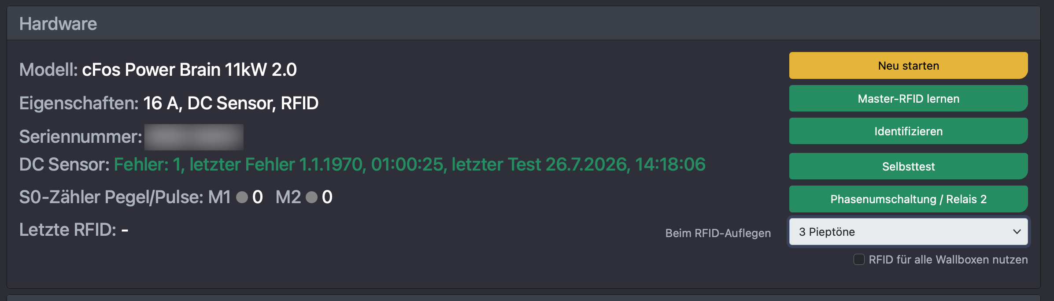Click the M1 pulse count value
This screenshot has width=1054, height=301.
[257, 197]
